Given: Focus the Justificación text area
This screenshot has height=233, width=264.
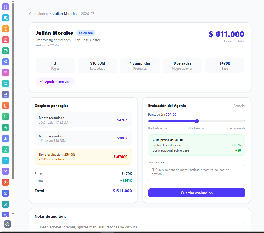Looking at the screenshot, I should point(197,174).
